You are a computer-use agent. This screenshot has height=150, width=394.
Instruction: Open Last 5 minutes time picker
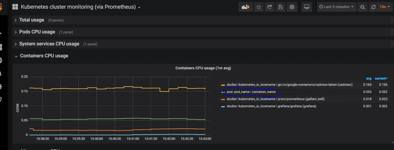tap(336, 7)
